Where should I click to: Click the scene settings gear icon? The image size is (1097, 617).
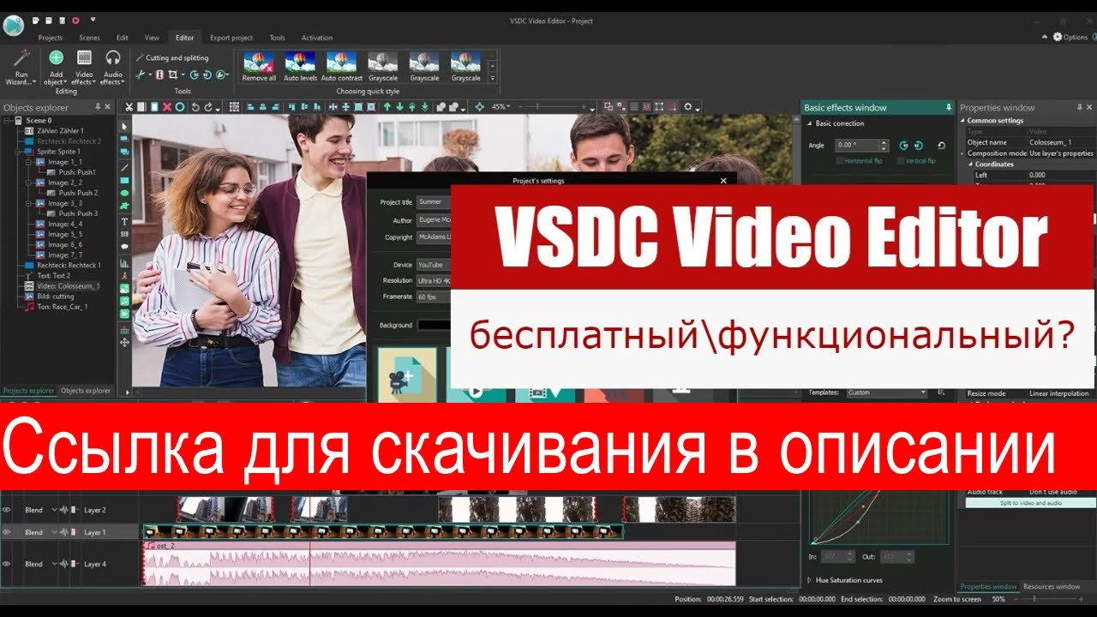[x=688, y=107]
